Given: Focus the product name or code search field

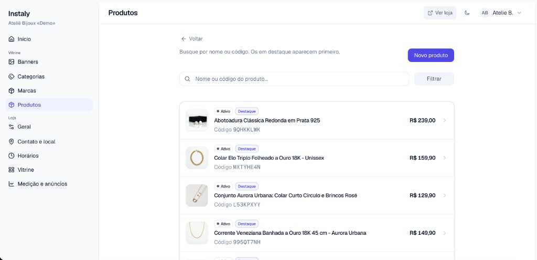Looking at the screenshot, I should tap(294, 79).
